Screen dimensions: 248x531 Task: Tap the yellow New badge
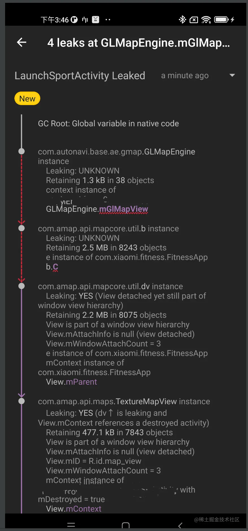click(x=27, y=99)
